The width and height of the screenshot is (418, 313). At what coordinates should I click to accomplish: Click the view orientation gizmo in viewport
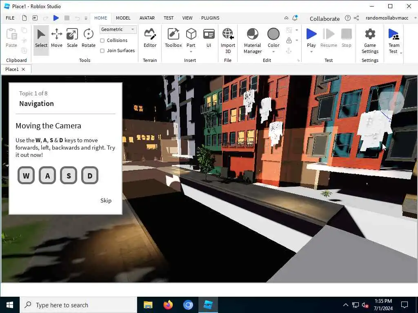point(391,102)
